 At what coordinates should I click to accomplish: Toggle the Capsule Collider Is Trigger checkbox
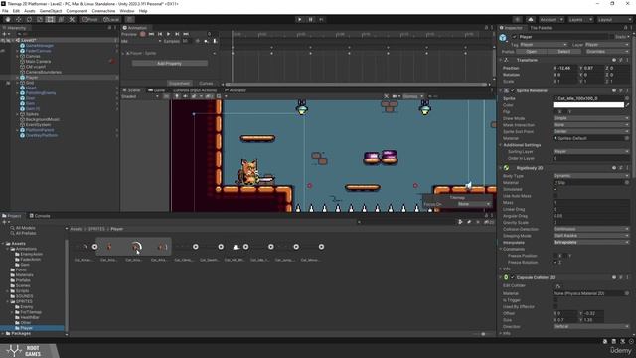pyautogui.click(x=556, y=300)
